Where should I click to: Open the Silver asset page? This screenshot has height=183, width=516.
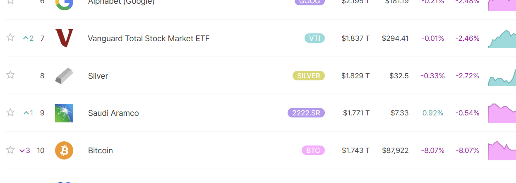tap(98, 76)
